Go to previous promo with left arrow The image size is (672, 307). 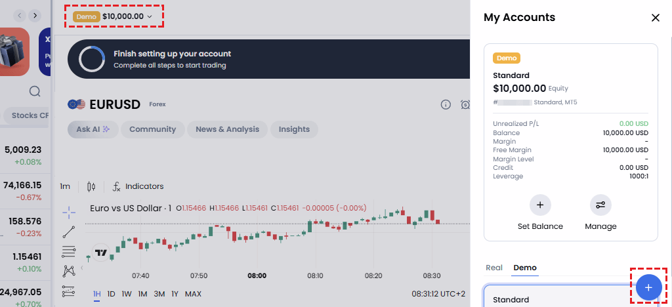click(19, 16)
